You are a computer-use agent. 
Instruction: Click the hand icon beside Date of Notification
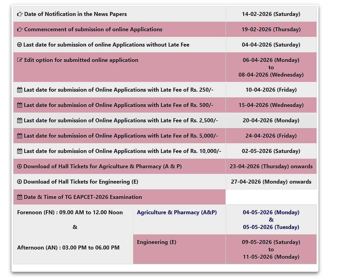tap(20, 14)
